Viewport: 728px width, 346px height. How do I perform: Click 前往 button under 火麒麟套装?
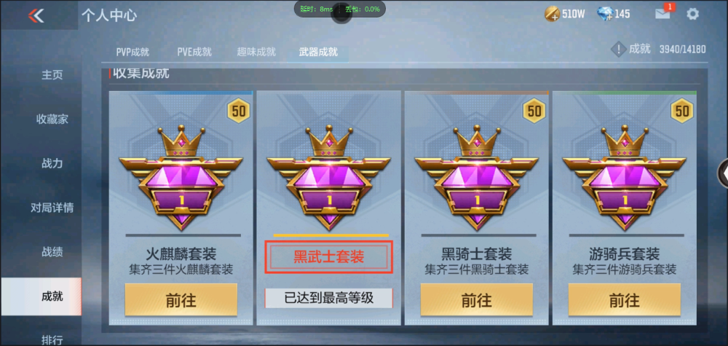point(181,300)
